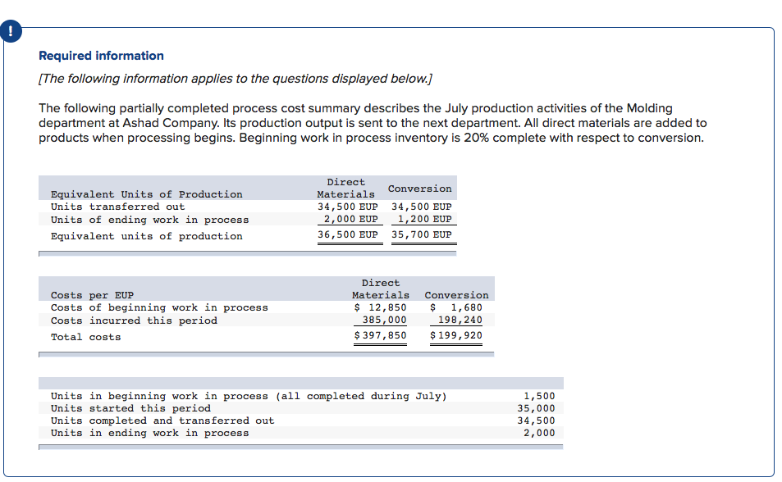Click the $199,920 conversion total value

tap(456, 335)
